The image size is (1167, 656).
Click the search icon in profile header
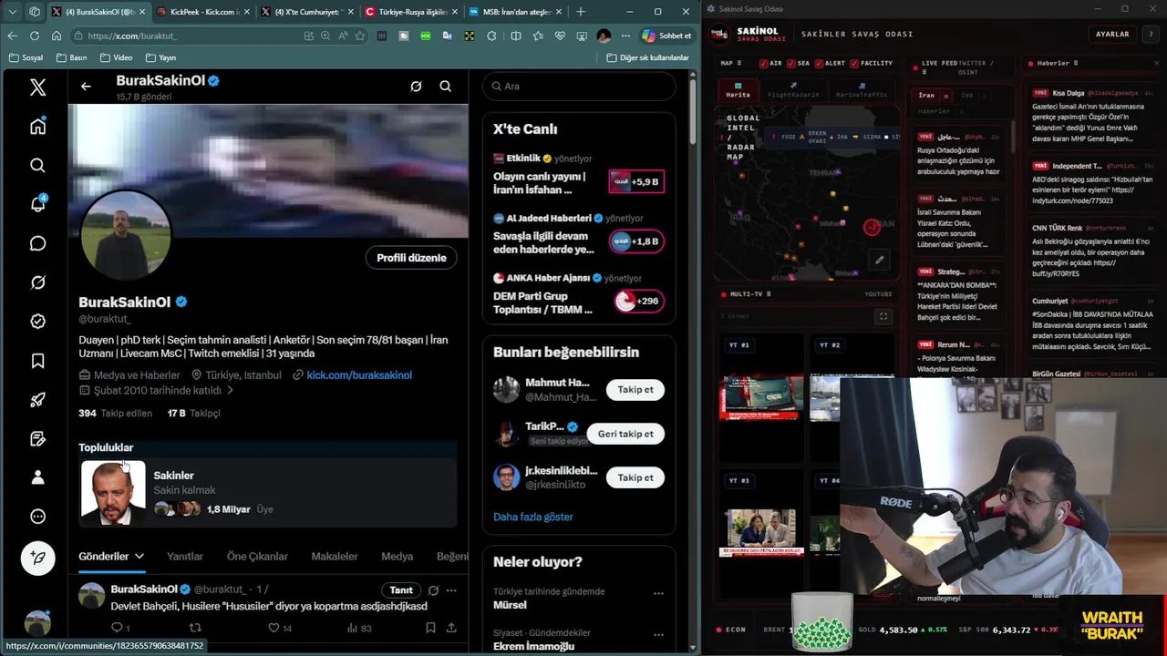click(445, 86)
